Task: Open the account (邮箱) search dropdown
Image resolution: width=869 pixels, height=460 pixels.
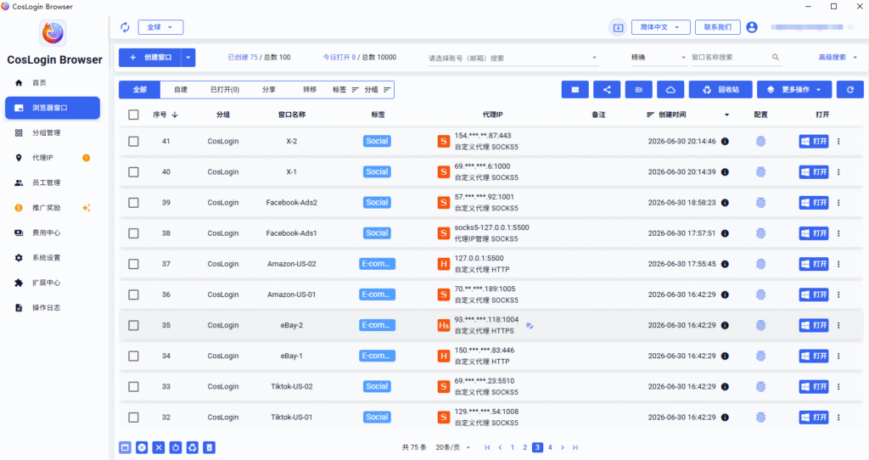Action: pos(513,58)
